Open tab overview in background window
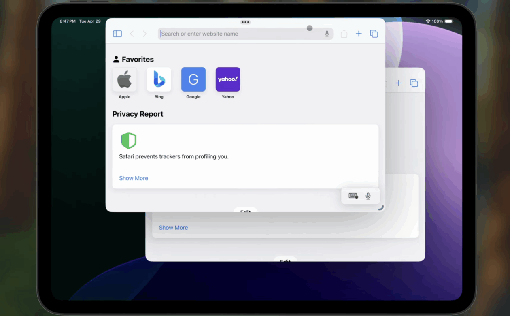510x316 pixels. 414,83
